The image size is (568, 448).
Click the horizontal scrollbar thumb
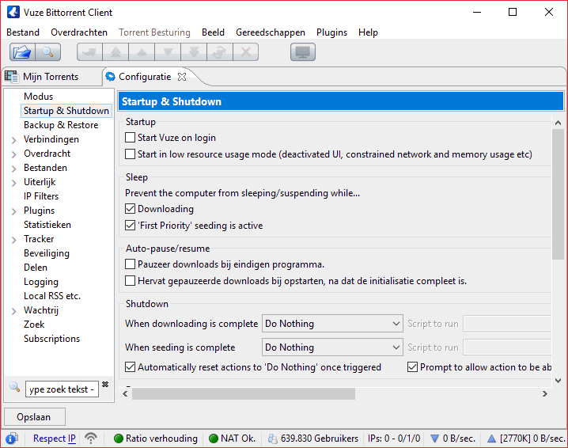244,393
